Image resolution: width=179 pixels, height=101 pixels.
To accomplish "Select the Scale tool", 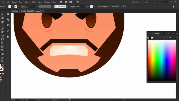I will 2,36.
